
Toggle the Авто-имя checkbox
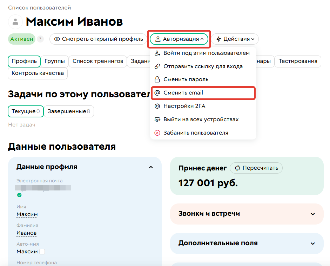41,252
